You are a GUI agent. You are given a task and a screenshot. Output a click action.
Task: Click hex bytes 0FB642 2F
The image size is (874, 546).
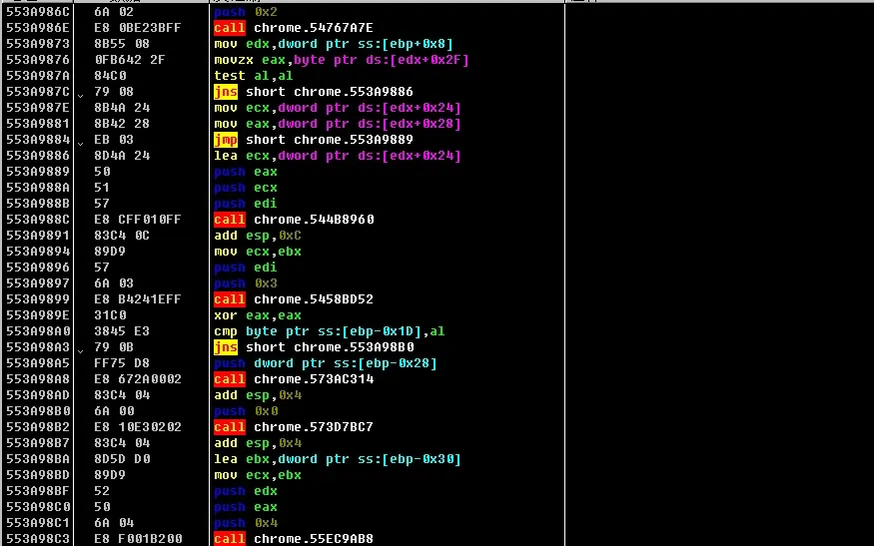(x=130, y=60)
